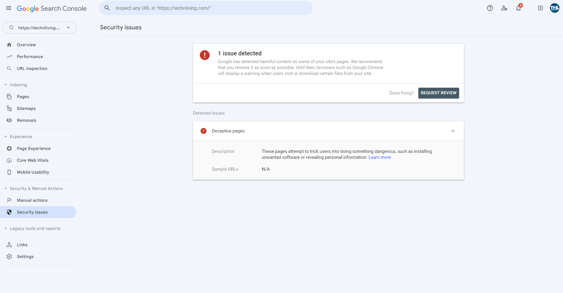Click the Google Search Console logo

tap(52, 9)
